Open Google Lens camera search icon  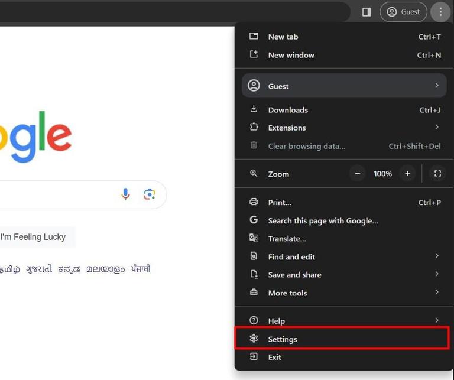[x=150, y=194]
